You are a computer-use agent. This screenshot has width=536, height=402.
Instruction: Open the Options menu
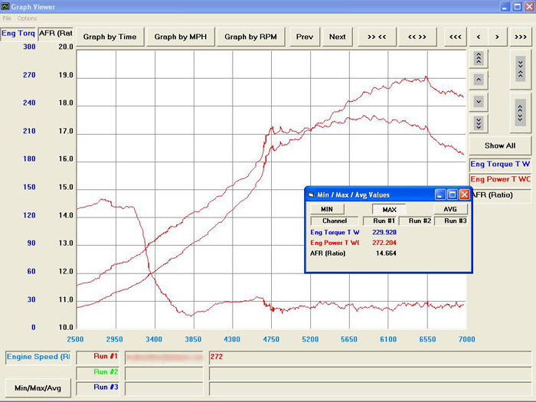(x=27, y=18)
